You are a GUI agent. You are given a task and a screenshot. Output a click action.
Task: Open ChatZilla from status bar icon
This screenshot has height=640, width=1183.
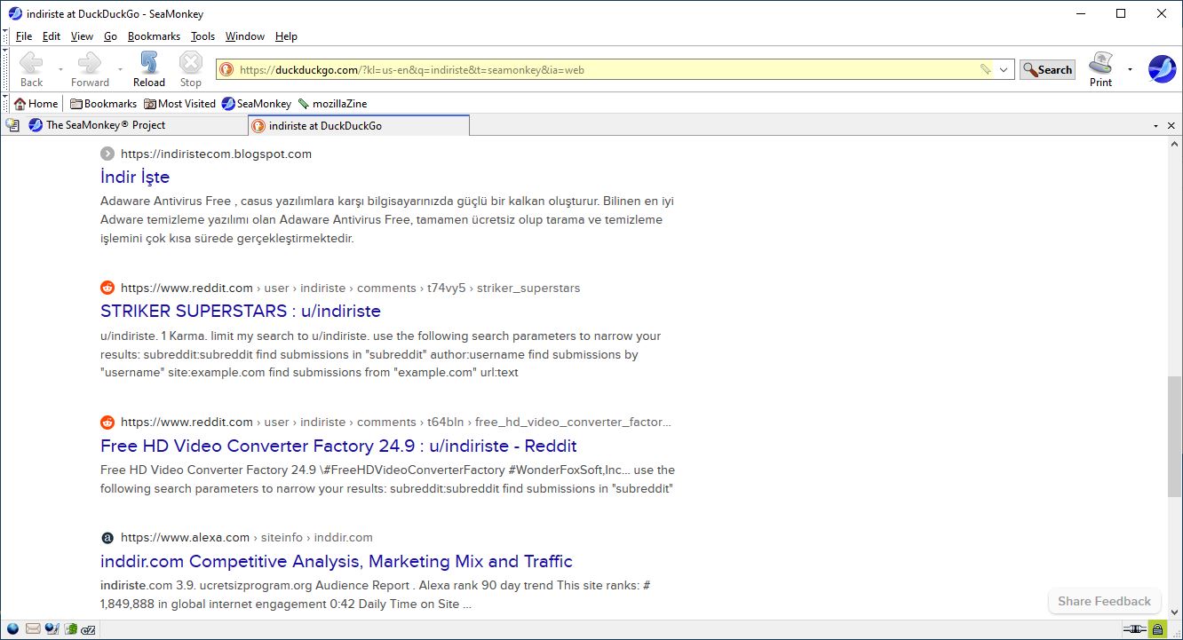click(89, 629)
